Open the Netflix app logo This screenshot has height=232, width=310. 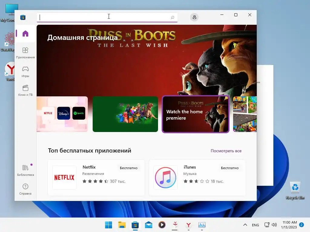coord(64,178)
